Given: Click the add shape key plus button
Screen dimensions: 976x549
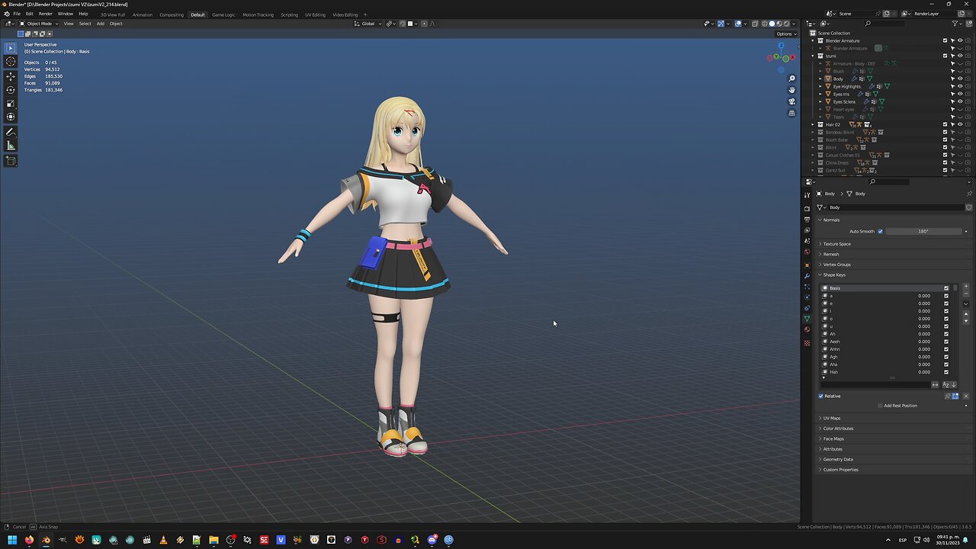Looking at the screenshot, I should [x=966, y=287].
